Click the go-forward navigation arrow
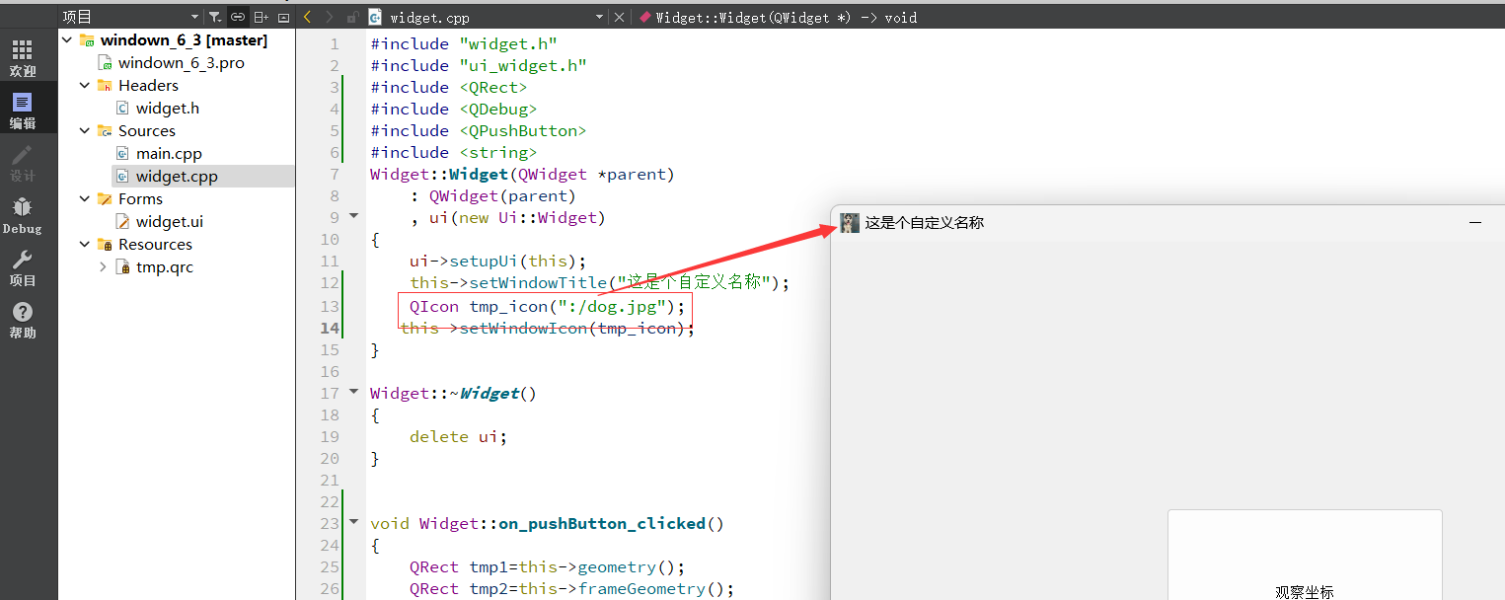Viewport: 1505px width, 600px height. tap(327, 17)
